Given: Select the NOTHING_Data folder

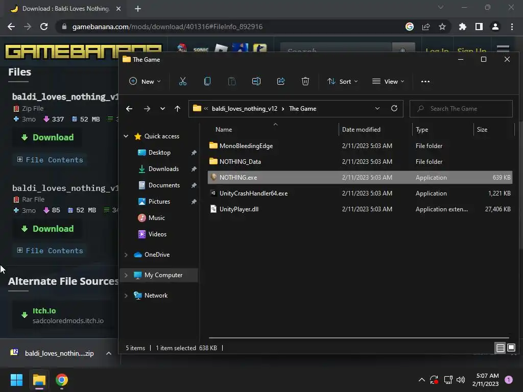Looking at the screenshot, I should (360, 162).
